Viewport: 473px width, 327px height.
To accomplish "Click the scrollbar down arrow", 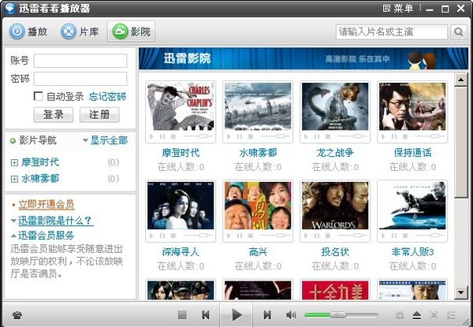I will pos(460,292).
